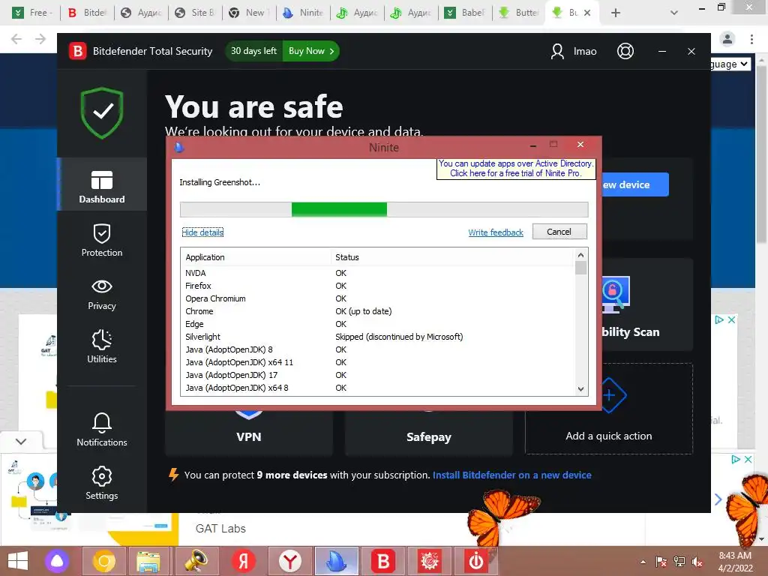Open a new browser tab with plus
The height and width of the screenshot is (576, 768).
(616, 13)
